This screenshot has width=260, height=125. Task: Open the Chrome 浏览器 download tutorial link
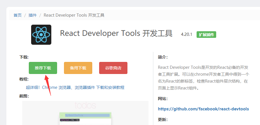(75, 87)
